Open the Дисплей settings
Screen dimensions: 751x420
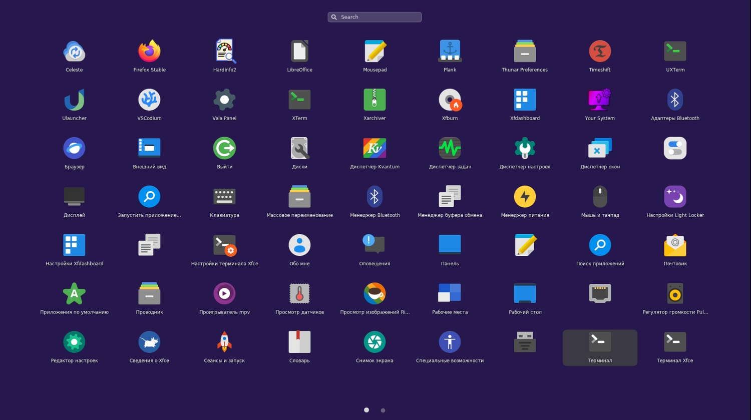[74, 197]
